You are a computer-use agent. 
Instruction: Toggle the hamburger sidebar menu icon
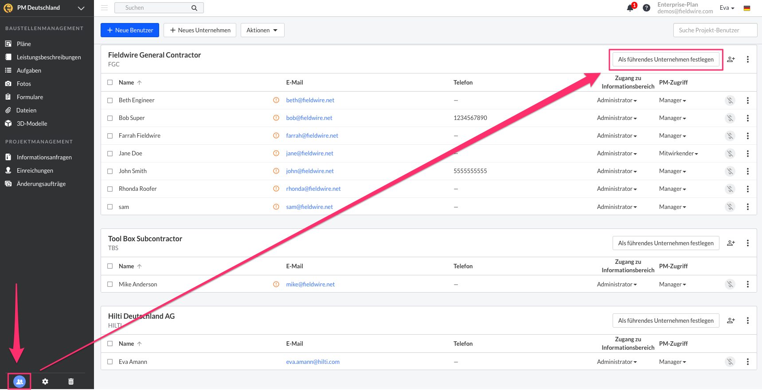[105, 8]
